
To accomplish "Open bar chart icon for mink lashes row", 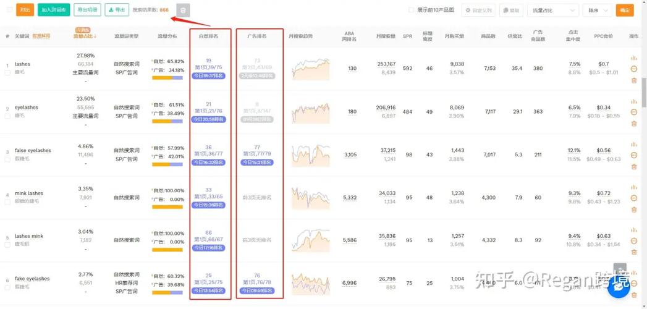I will 633,187.
